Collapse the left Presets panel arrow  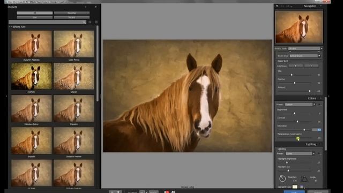(6, 96)
